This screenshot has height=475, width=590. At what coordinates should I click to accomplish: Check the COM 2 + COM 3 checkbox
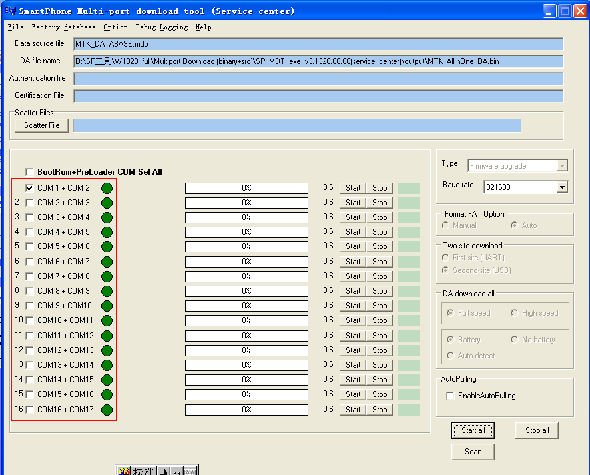pyautogui.click(x=29, y=203)
